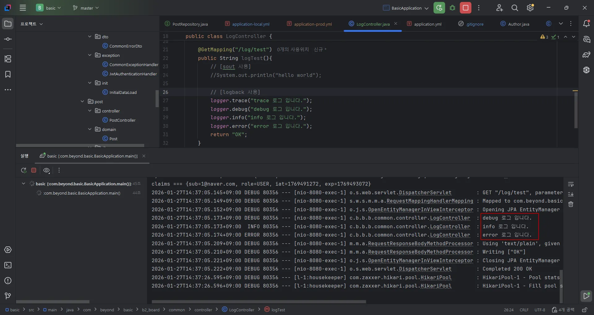
Task: Collapse the init folder
Action: point(90,83)
